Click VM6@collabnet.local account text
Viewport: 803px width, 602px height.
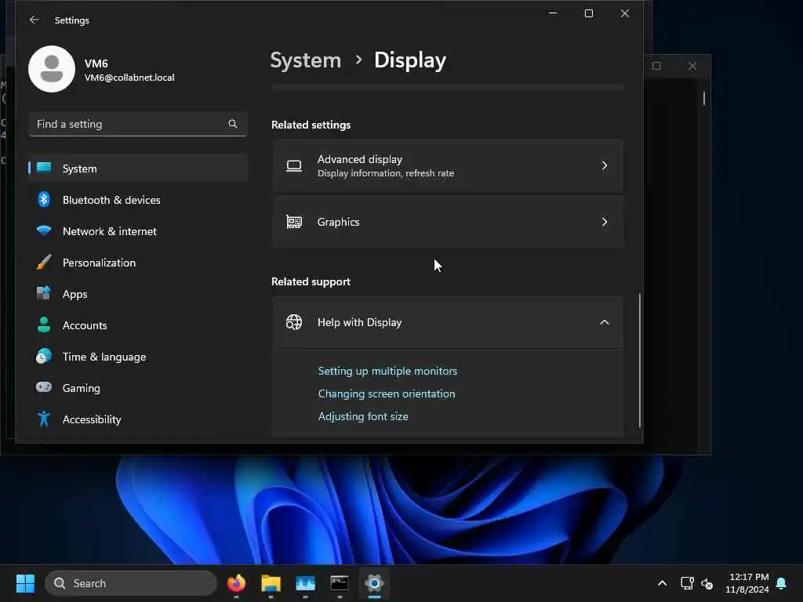(129, 78)
